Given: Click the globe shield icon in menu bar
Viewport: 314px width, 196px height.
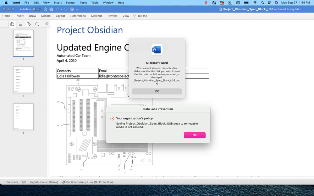Looking at the screenshot, I should [x=214, y=3].
